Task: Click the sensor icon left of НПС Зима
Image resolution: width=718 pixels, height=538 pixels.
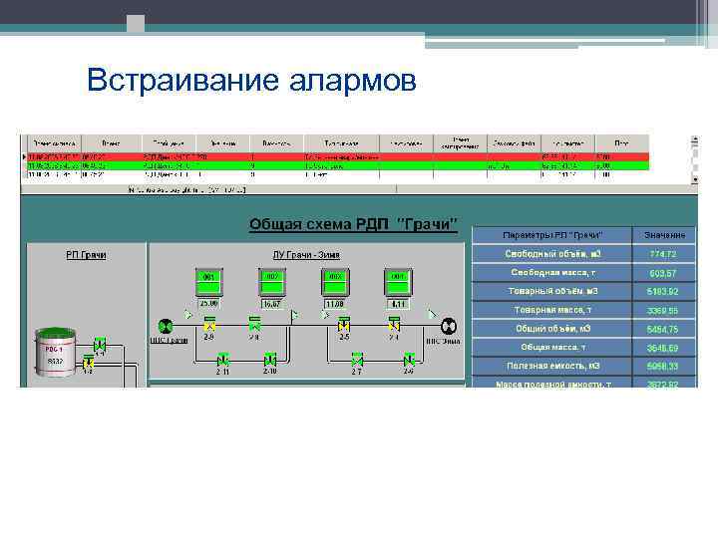Action: coord(432,314)
